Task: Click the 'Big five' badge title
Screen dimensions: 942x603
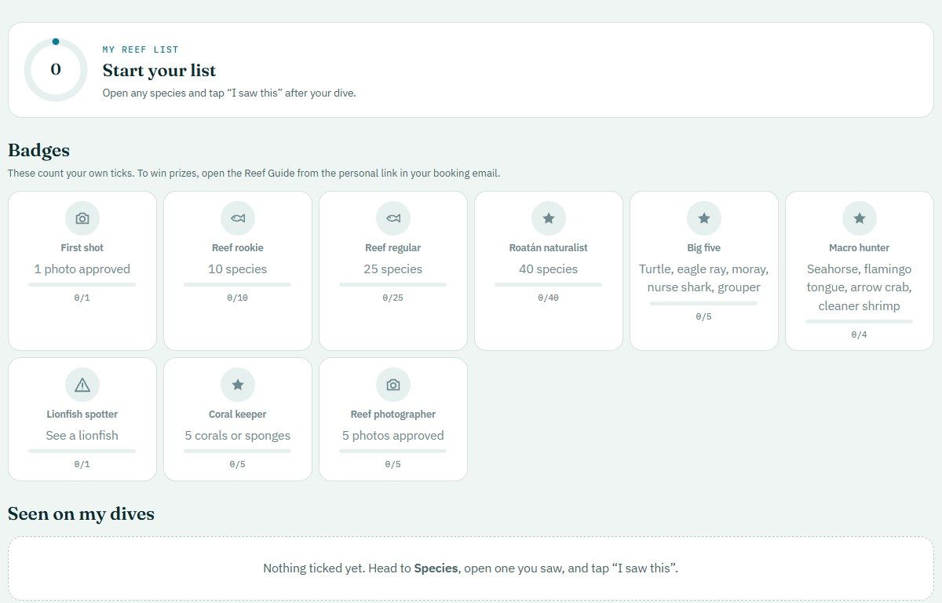Action: tap(704, 247)
